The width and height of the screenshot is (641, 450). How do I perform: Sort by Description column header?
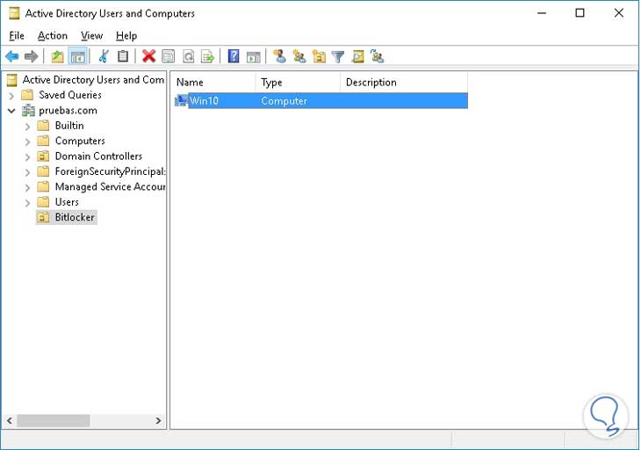coord(404,83)
